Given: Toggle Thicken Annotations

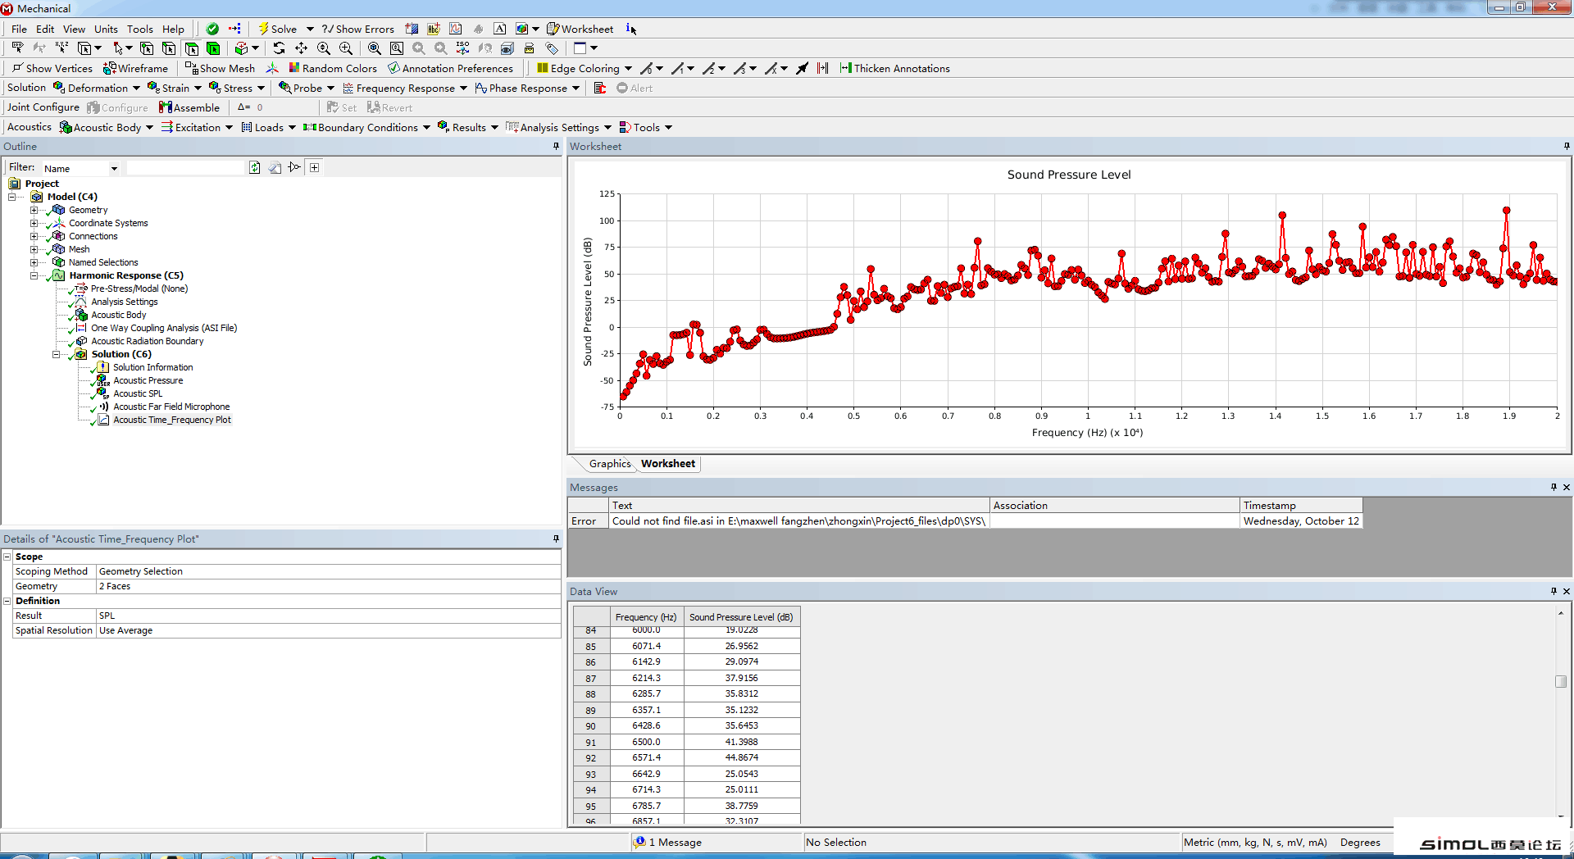Looking at the screenshot, I should coord(894,68).
